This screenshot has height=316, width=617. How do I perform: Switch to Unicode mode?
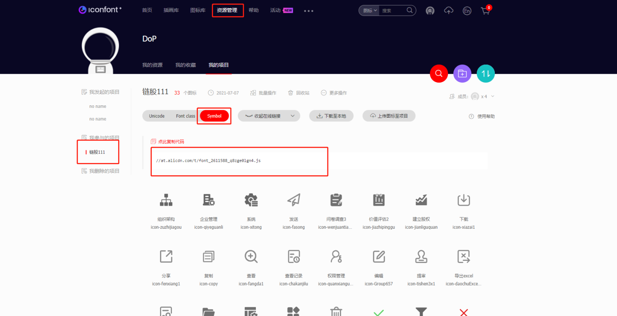157,116
